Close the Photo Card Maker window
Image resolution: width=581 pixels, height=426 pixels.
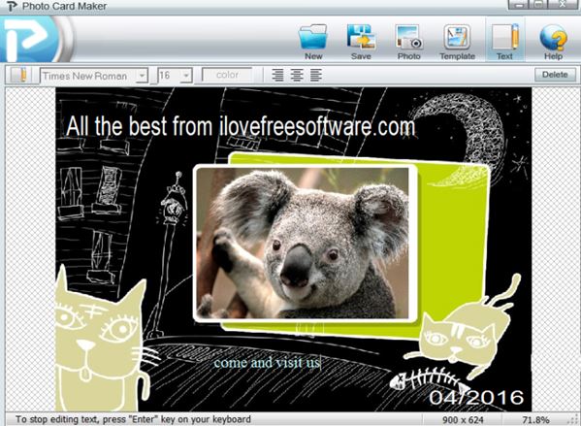(x=562, y=5)
